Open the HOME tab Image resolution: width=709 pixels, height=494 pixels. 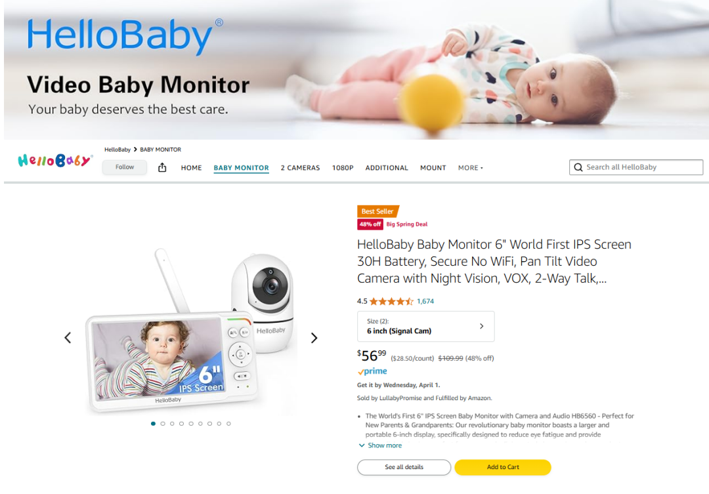191,168
